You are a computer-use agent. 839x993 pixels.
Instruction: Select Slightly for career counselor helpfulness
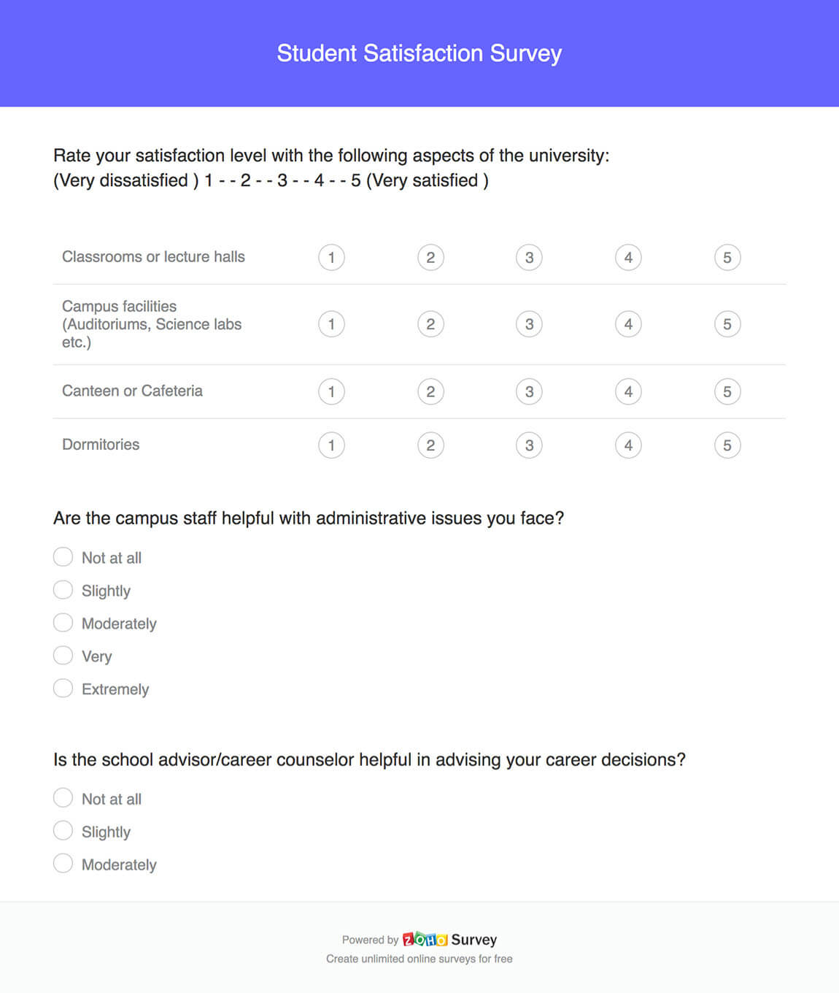tap(63, 830)
